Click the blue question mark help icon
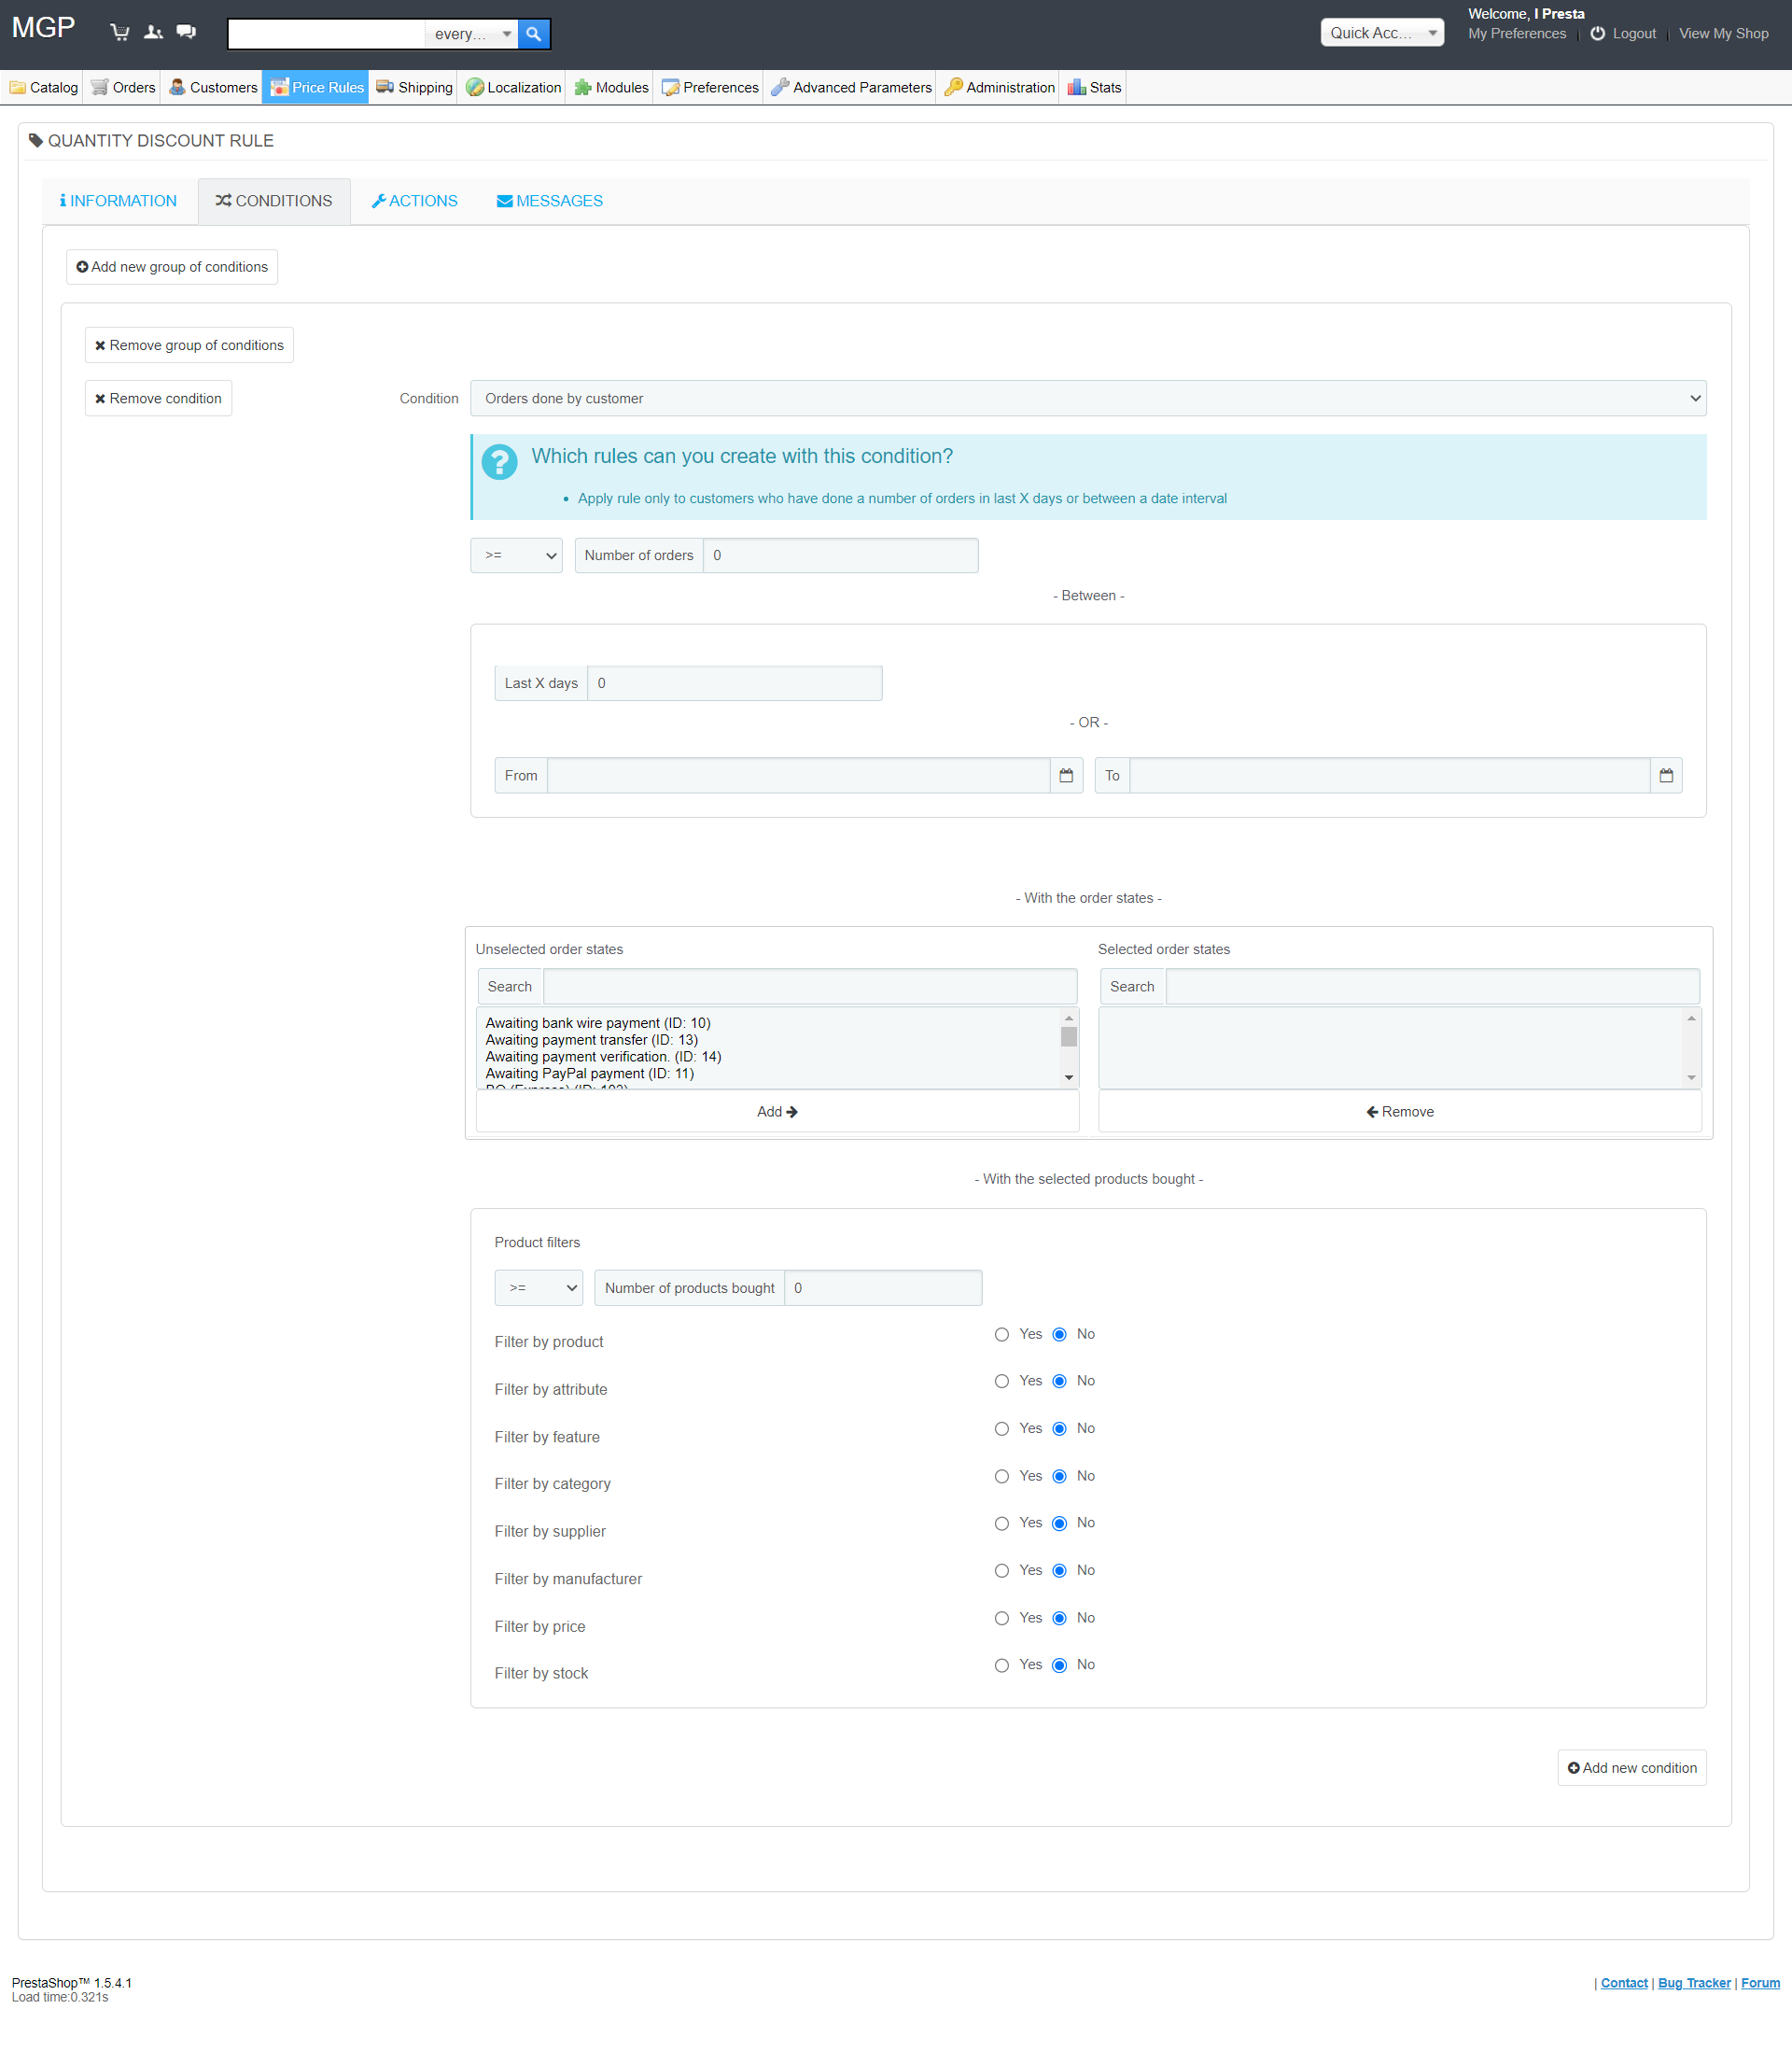Viewport: 1792px width, 2051px height. click(x=499, y=462)
